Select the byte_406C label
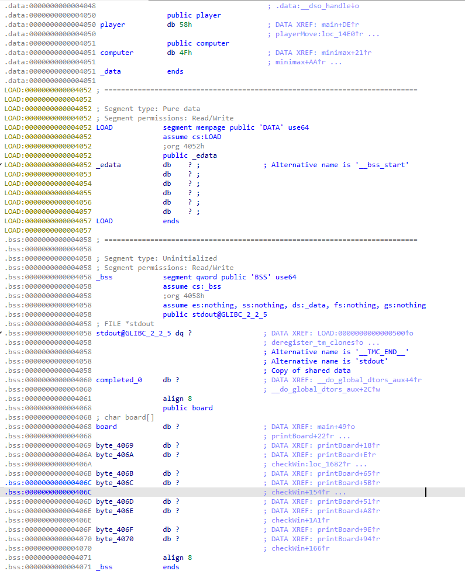465x571 pixels. pos(115,483)
